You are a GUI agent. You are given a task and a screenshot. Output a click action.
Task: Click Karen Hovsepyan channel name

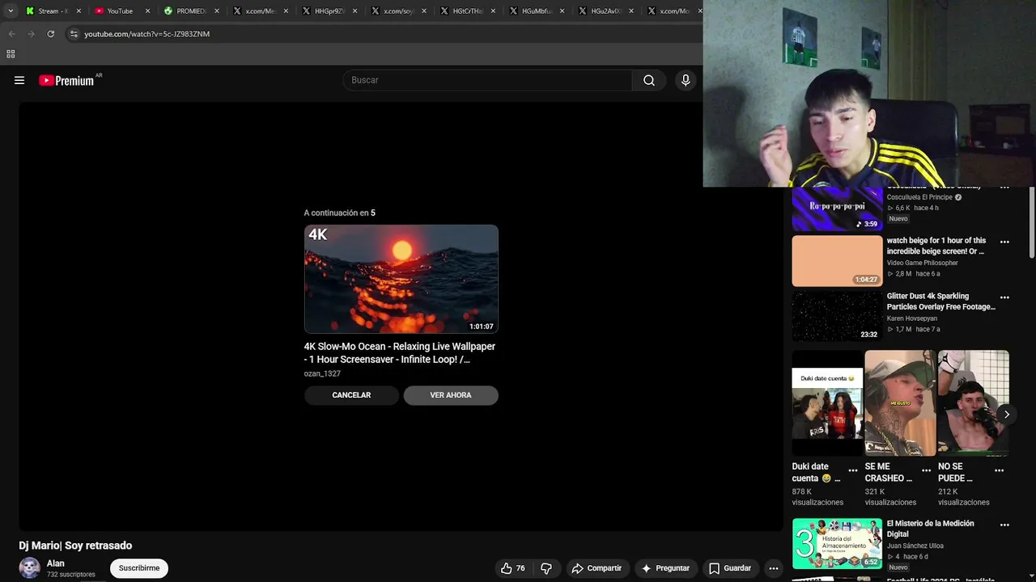coord(912,318)
